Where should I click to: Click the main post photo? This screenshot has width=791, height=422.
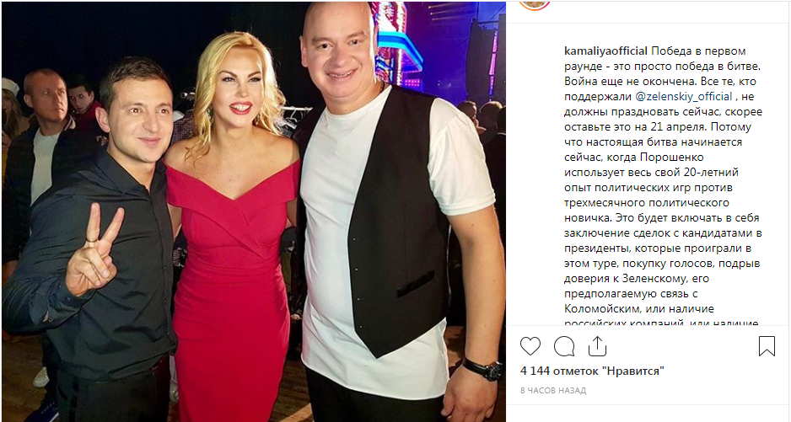(x=253, y=211)
